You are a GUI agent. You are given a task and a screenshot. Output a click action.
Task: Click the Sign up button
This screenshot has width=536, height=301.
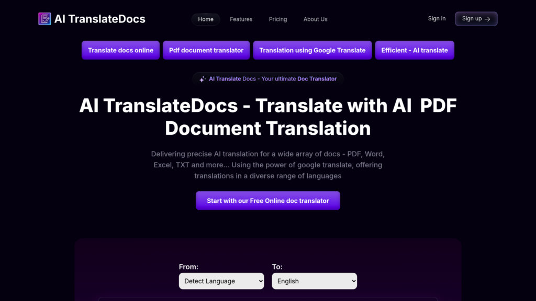coord(476,19)
